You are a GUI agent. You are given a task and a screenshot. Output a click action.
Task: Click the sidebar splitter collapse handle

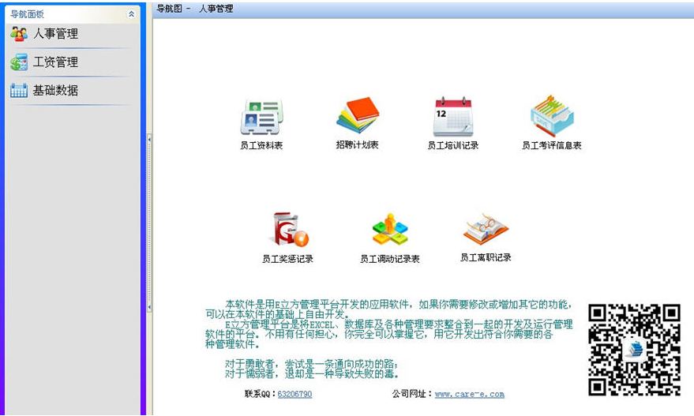[149, 223]
